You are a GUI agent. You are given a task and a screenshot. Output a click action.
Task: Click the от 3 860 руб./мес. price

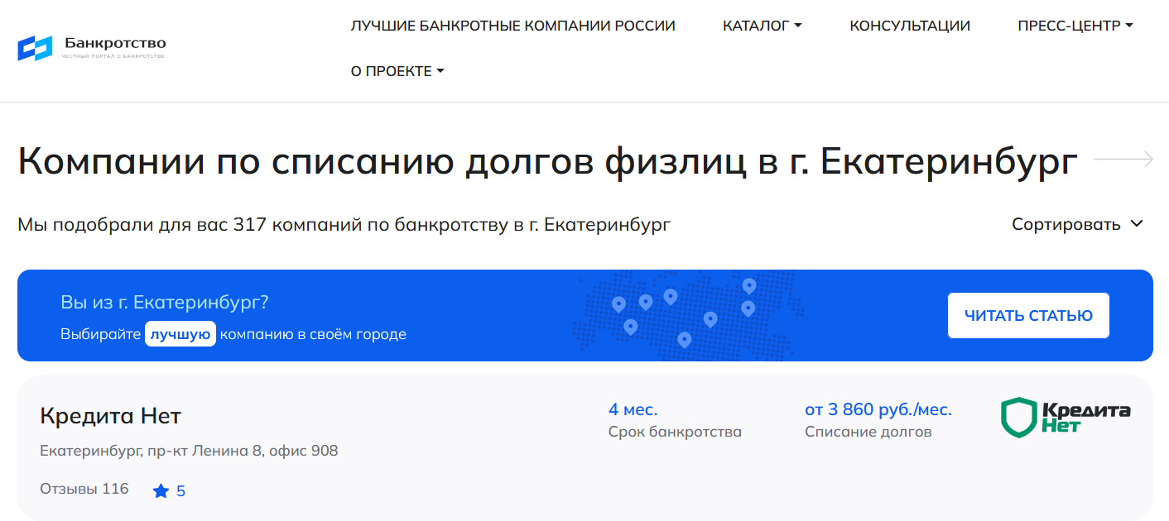click(x=878, y=409)
